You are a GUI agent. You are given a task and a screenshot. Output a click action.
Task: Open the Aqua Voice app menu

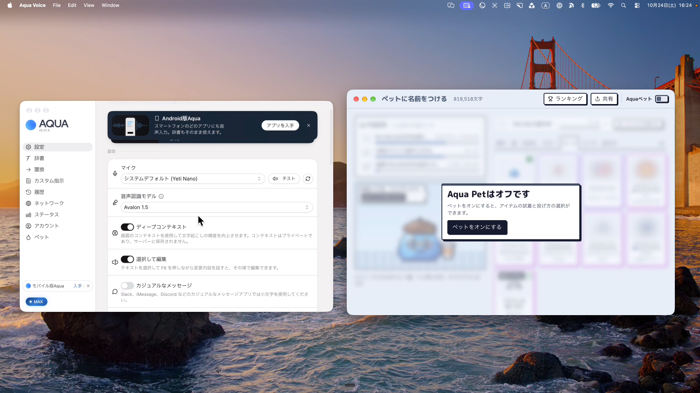32,5
